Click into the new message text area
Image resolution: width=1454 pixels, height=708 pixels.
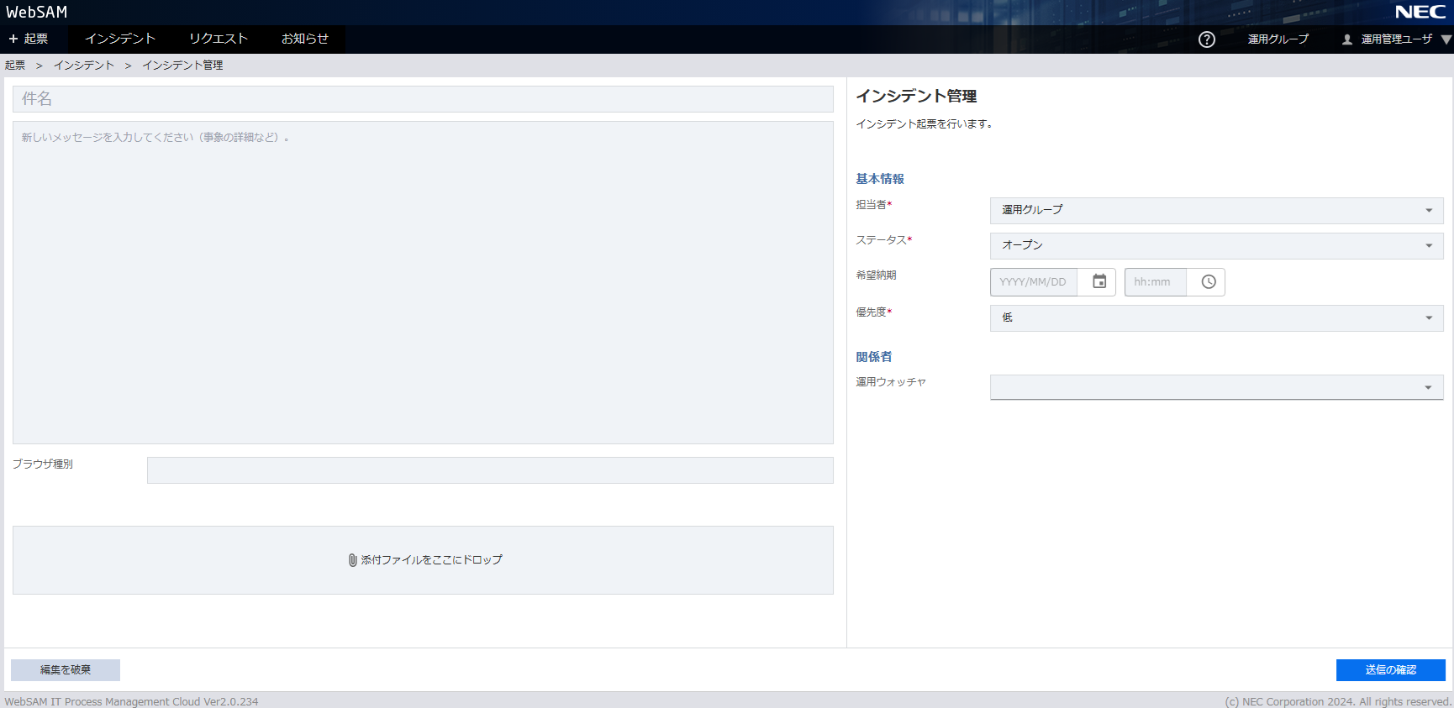pyautogui.click(x=423, y=282)
